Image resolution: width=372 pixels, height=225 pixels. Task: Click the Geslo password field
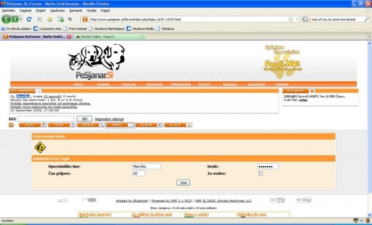coord(268,166)
